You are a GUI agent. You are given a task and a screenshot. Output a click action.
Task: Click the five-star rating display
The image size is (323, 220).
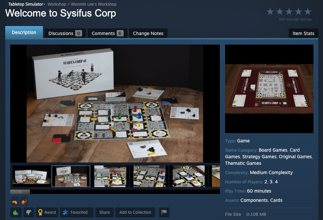tap(289, 12)
